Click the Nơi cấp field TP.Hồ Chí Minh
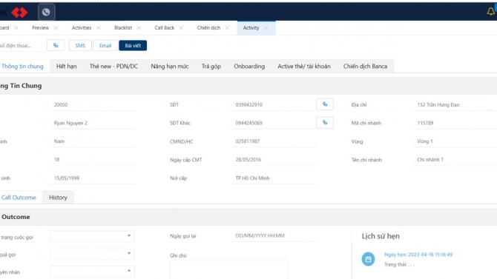This screenshot has width=497, height=279. [274, 178]
